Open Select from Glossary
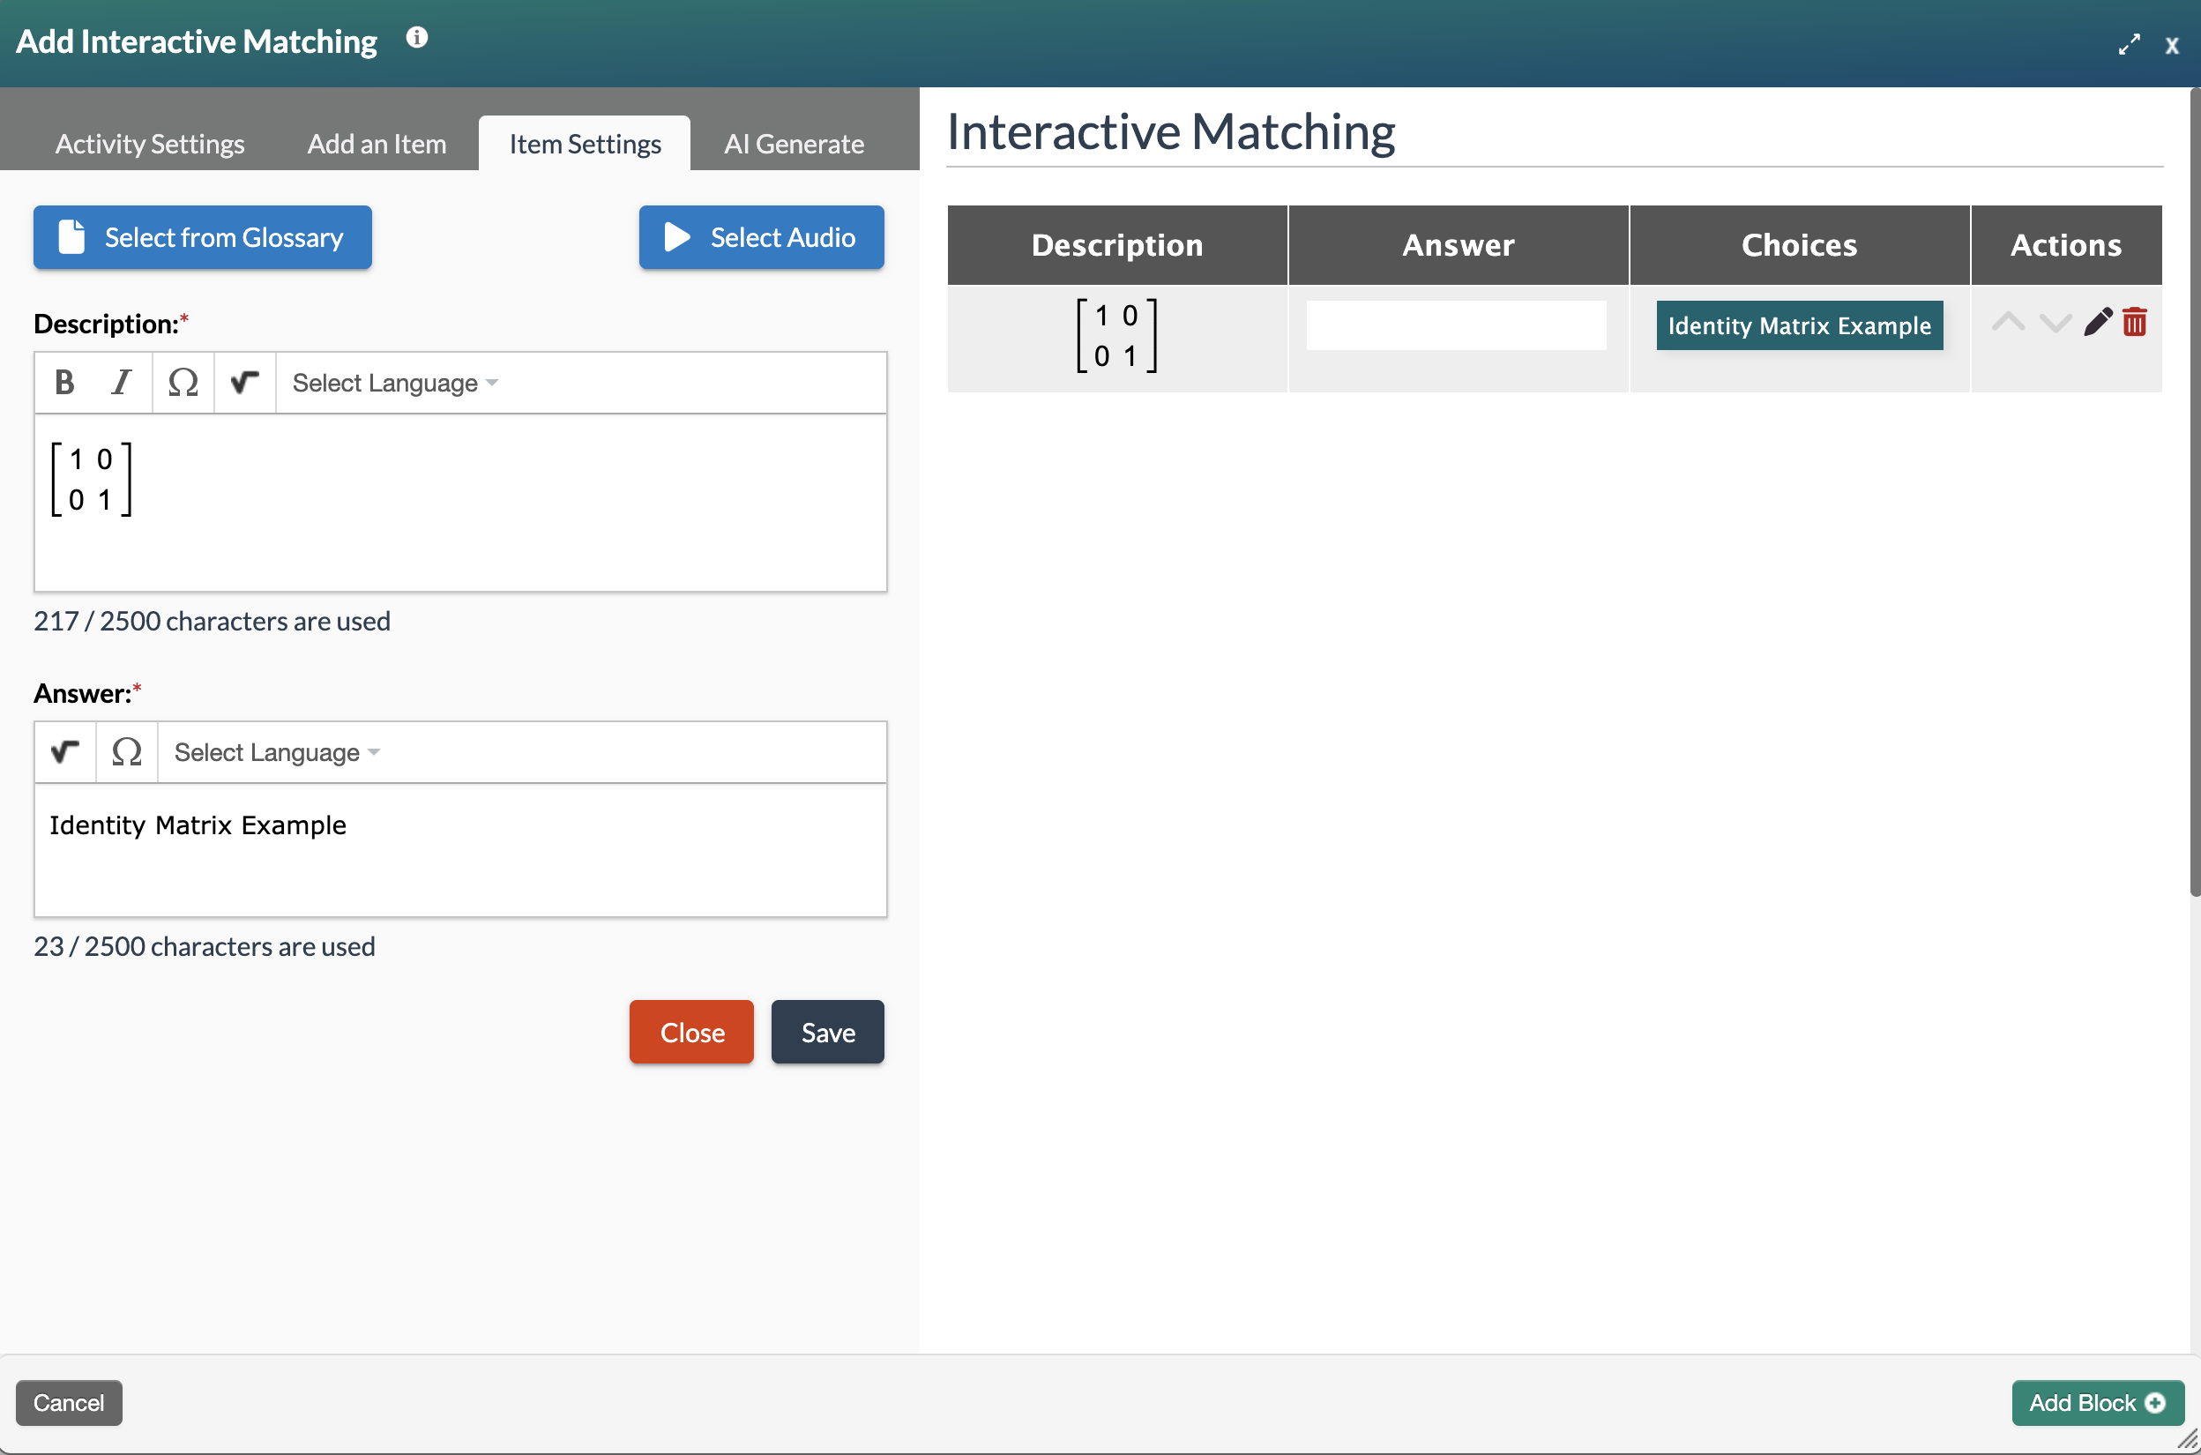 201,237
